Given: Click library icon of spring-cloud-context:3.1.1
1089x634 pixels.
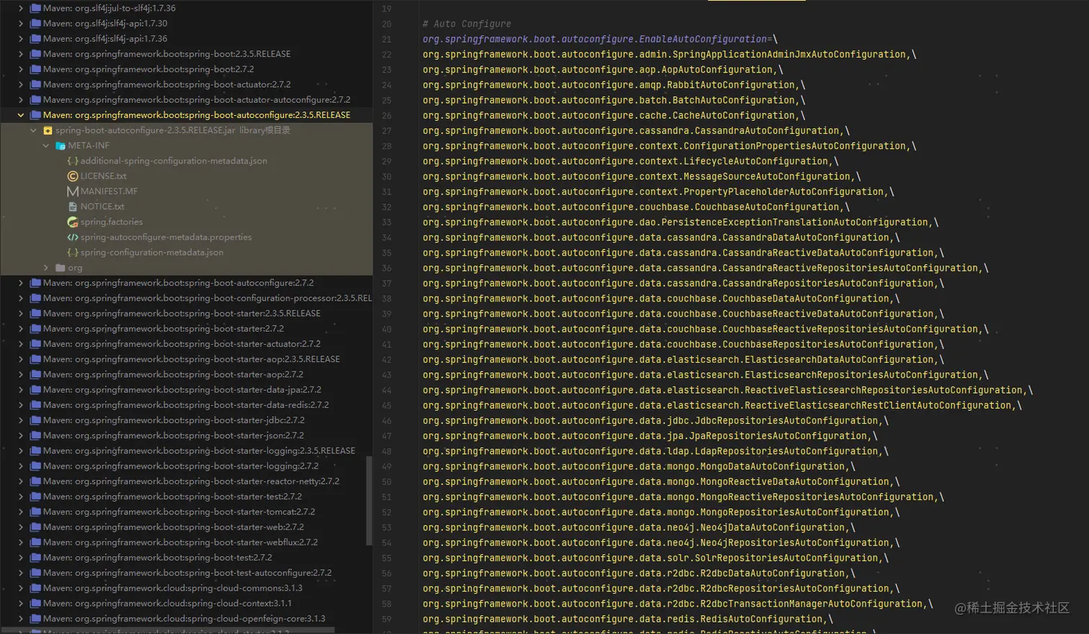Looking at the screenshot, I should pyautogui.click(x=35, y=603).
